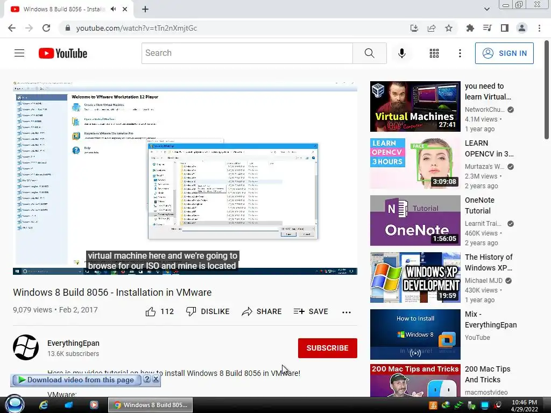Image resolution: width=551 pixels, height=413 pixels.
Task: Open YouTube settings three-dot menu
Action: [460, 53]
